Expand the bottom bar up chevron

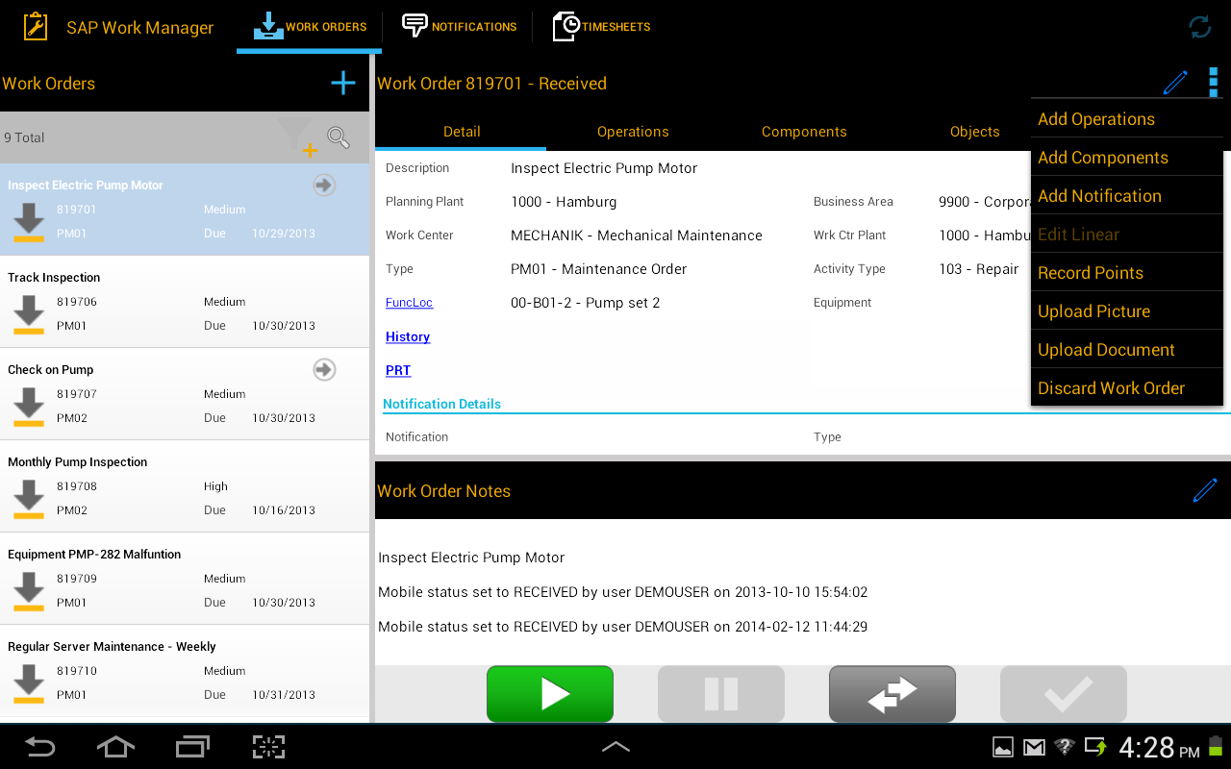[x=615, y=747]
